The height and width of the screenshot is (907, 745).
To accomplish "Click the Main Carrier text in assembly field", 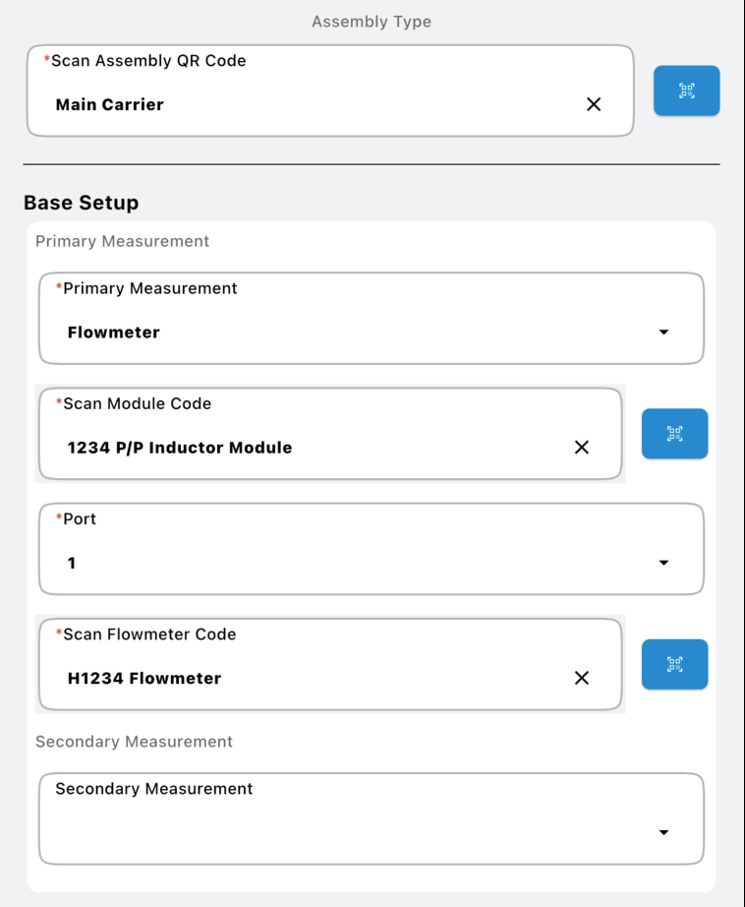I will click(x=110, y=104).
